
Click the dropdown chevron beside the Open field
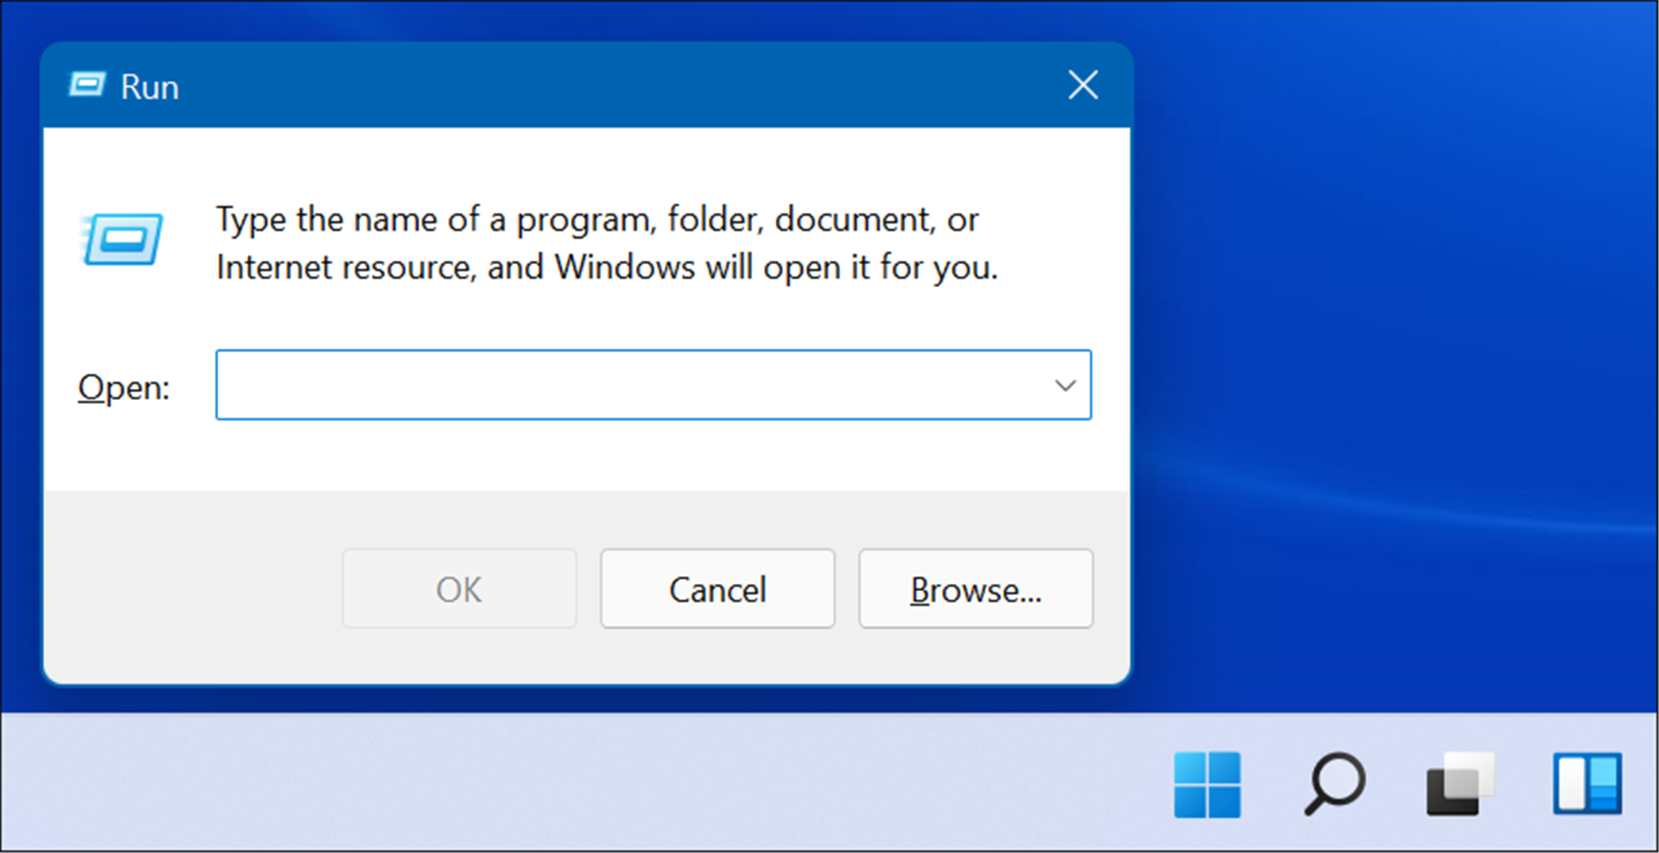(1065, 386)
